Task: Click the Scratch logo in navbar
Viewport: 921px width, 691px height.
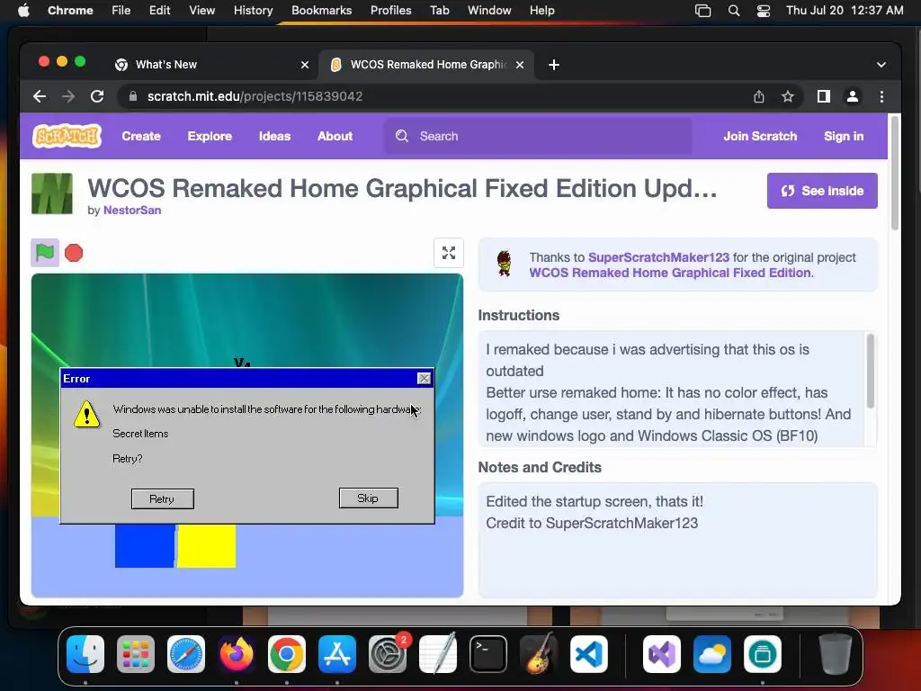Action: click(67, 137)
